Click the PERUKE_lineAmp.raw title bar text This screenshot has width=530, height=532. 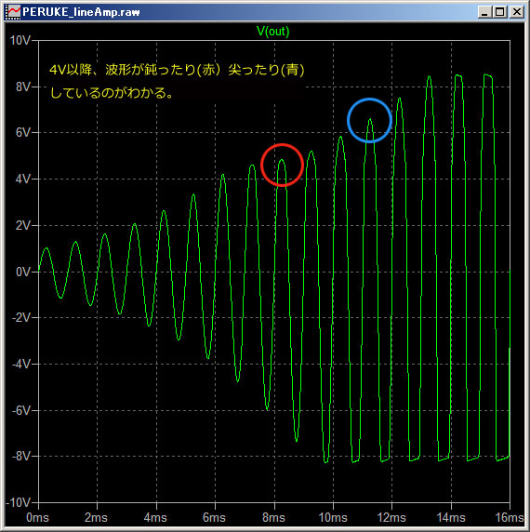pyautogui.click(x=81, y=12)
